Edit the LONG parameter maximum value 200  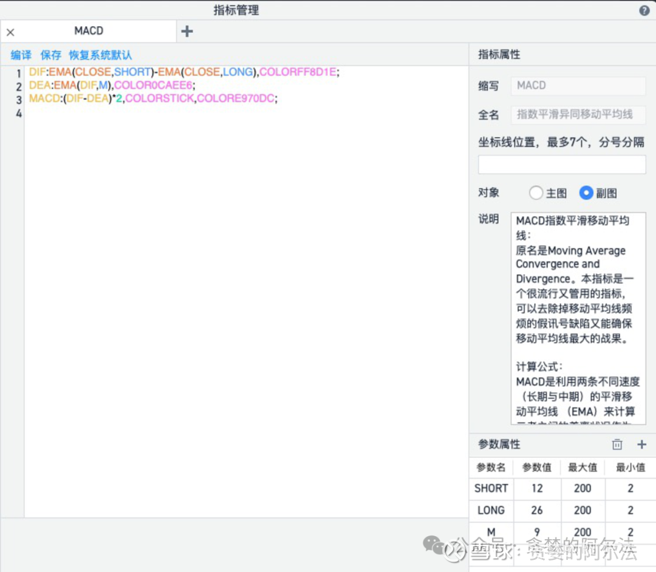[x=583, y=510]
